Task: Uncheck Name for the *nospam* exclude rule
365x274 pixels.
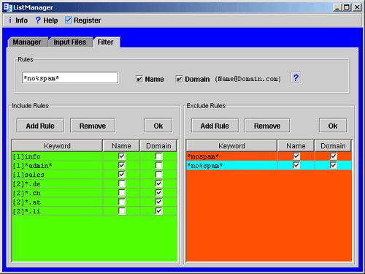Action: [x=296, y=156]
